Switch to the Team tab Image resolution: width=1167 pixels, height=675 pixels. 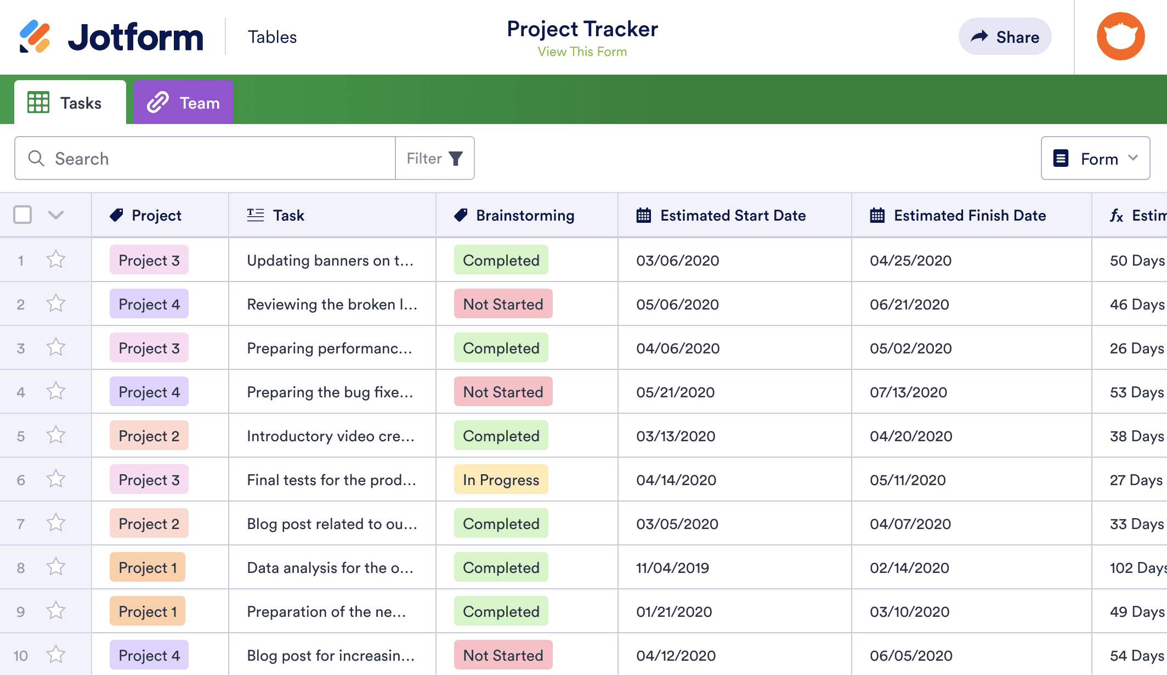184,103
